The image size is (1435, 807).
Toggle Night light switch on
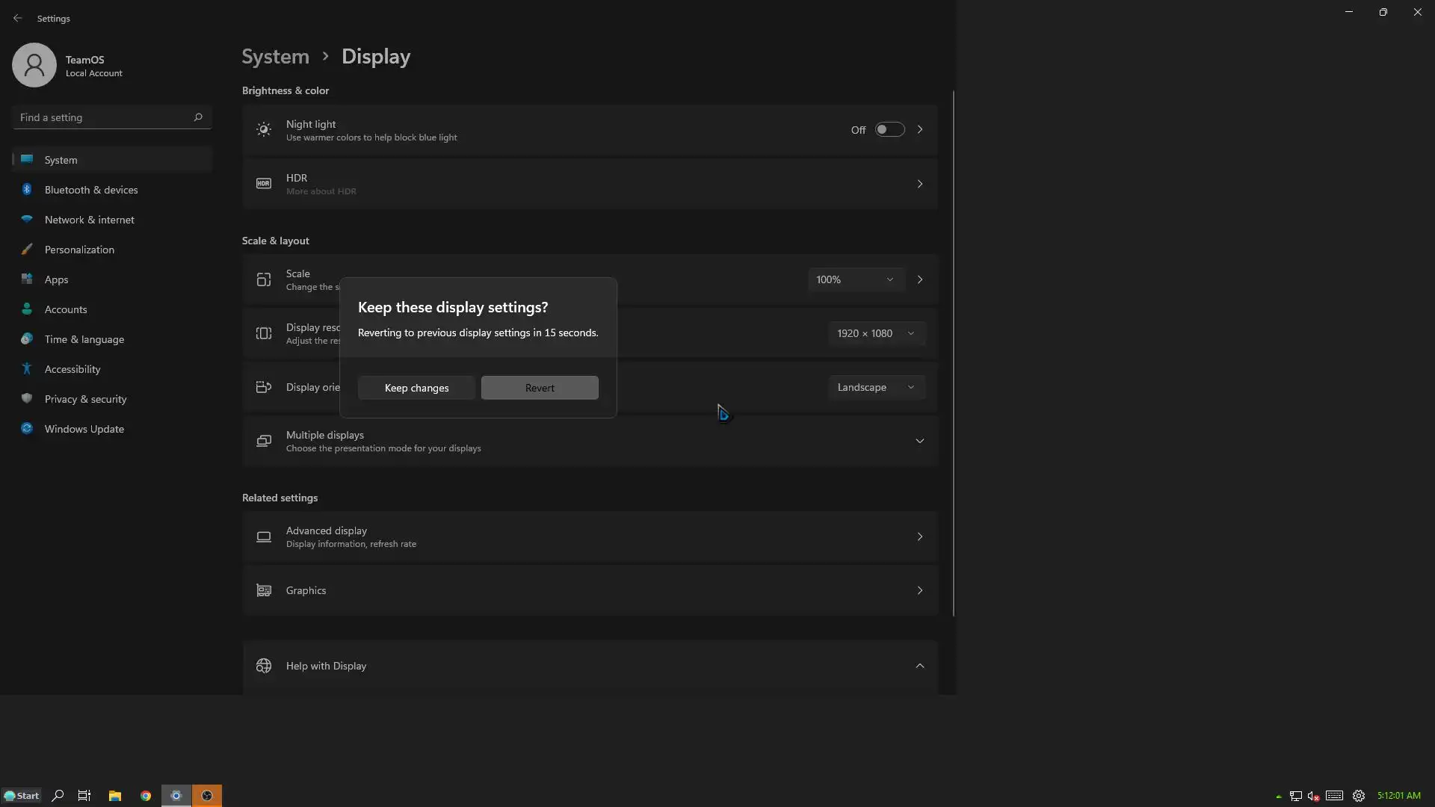[x=889, y=130]
